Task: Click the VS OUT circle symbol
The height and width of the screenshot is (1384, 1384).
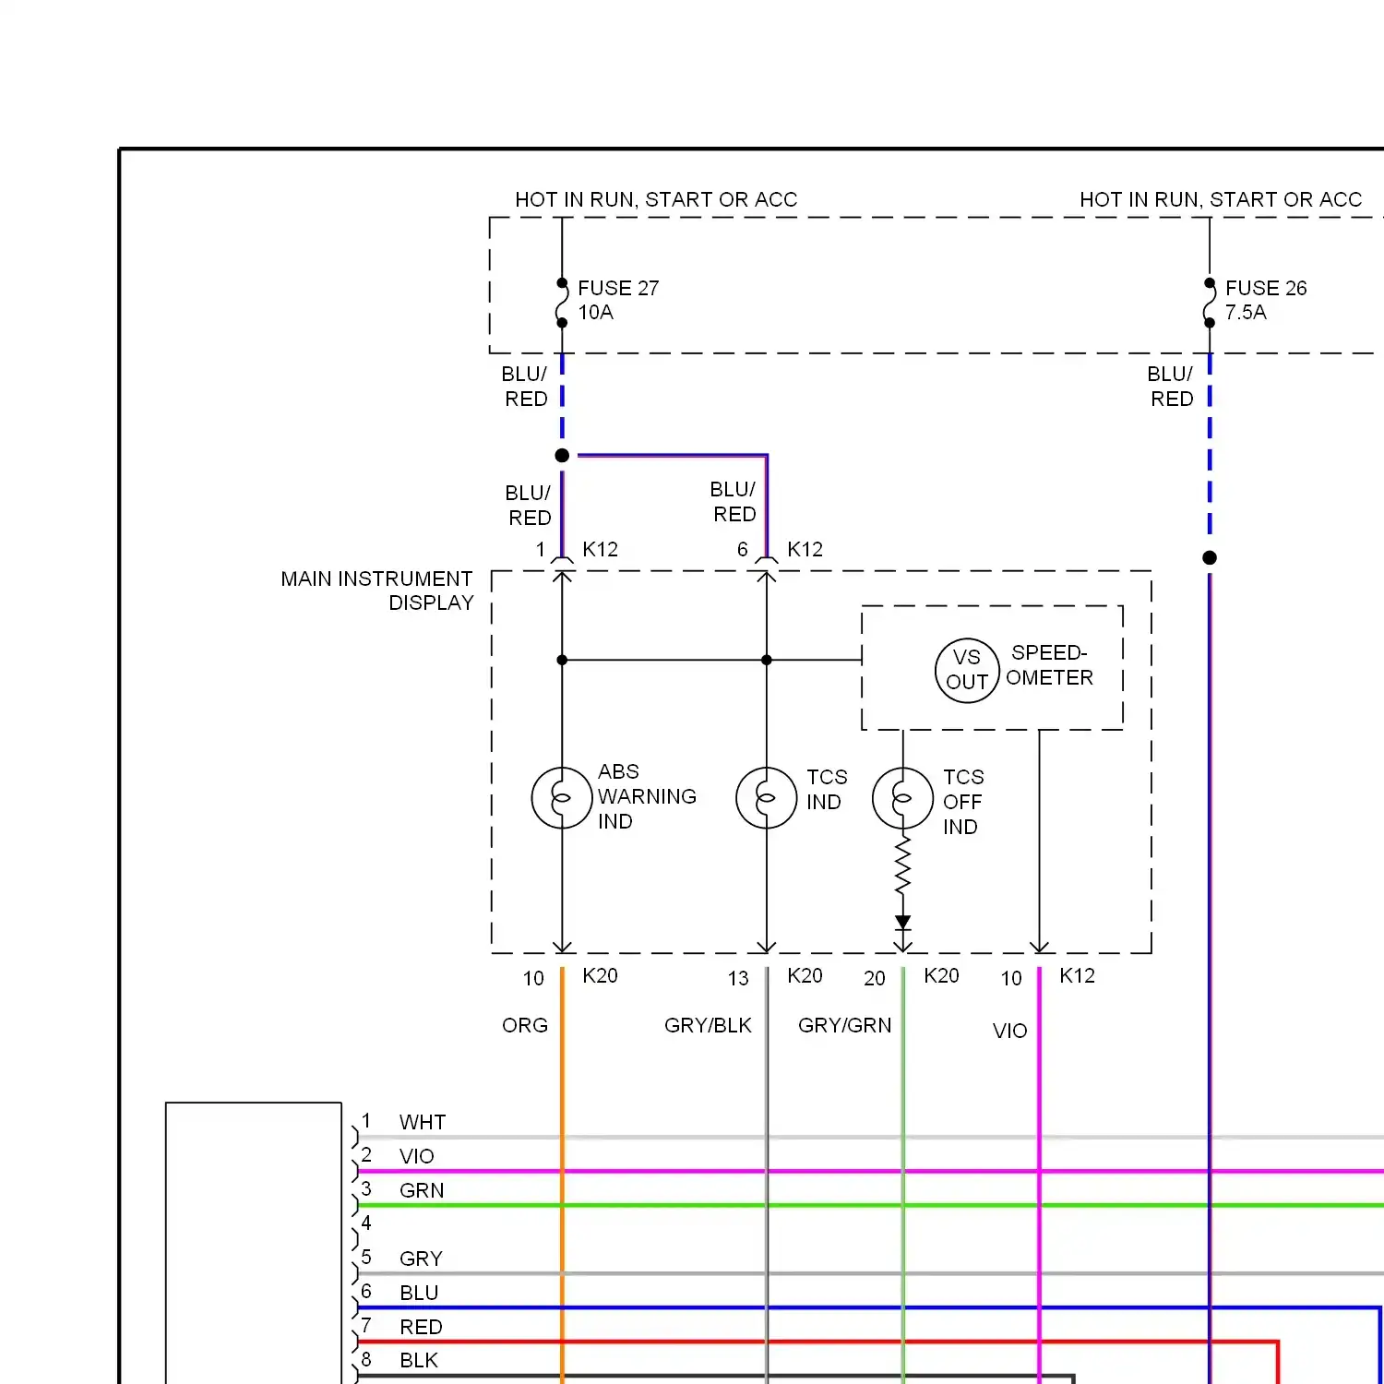Action: (967, 671)
